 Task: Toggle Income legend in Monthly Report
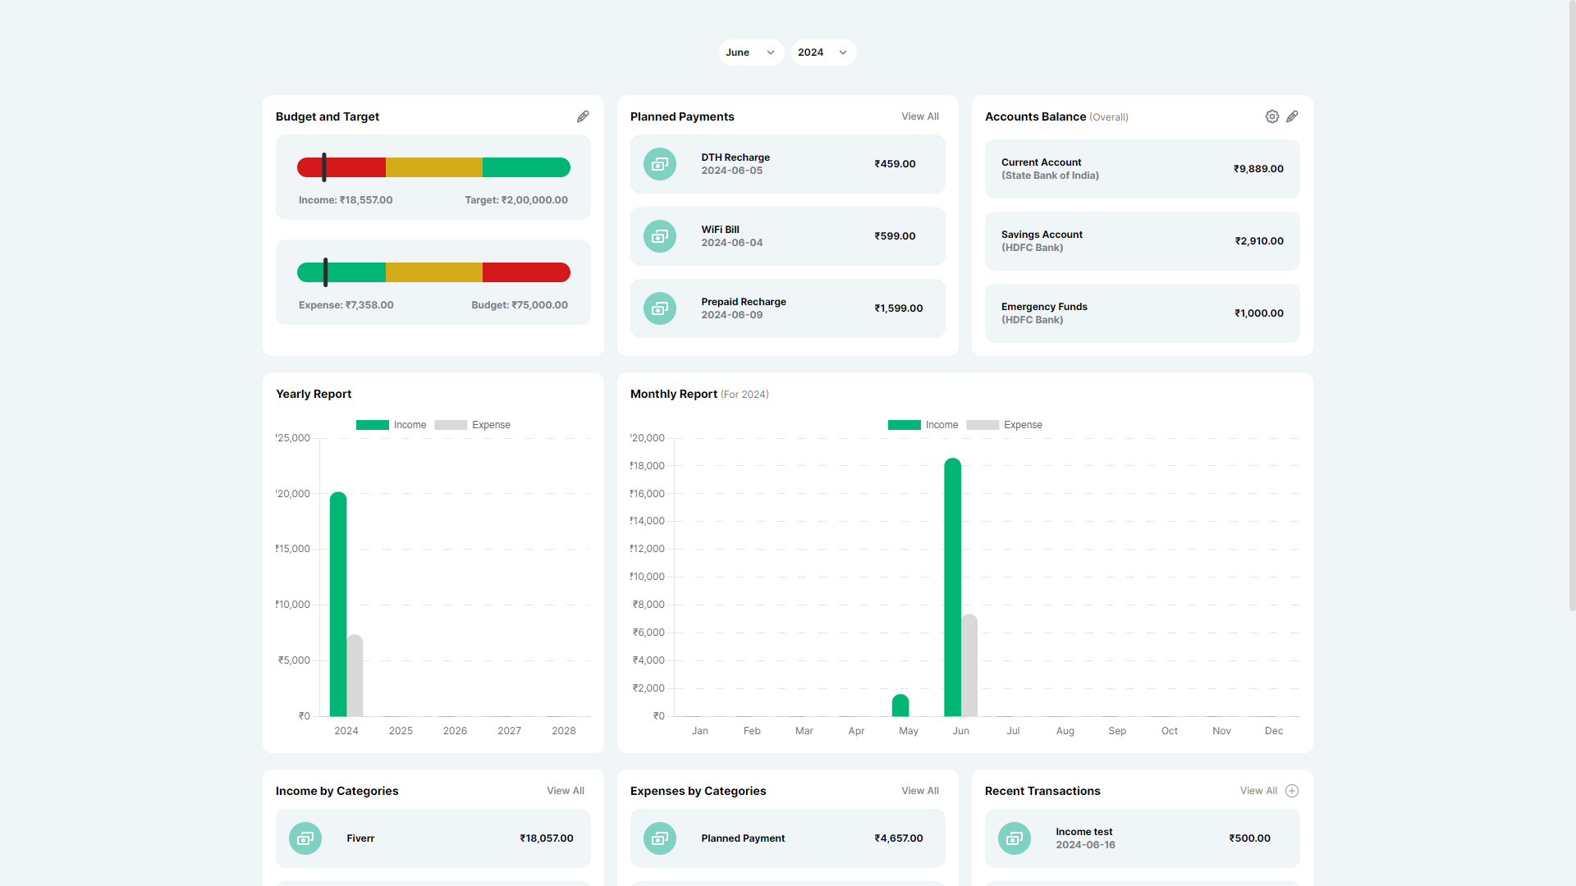click(x=923, y=425)
